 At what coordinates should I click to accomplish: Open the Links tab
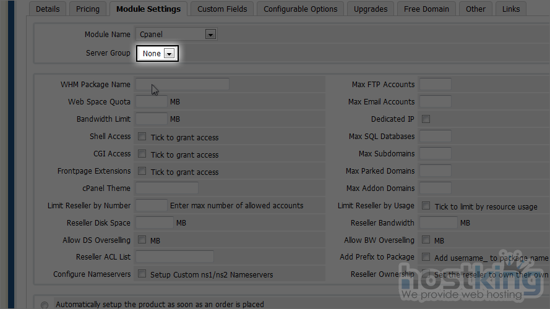[511, 9]
